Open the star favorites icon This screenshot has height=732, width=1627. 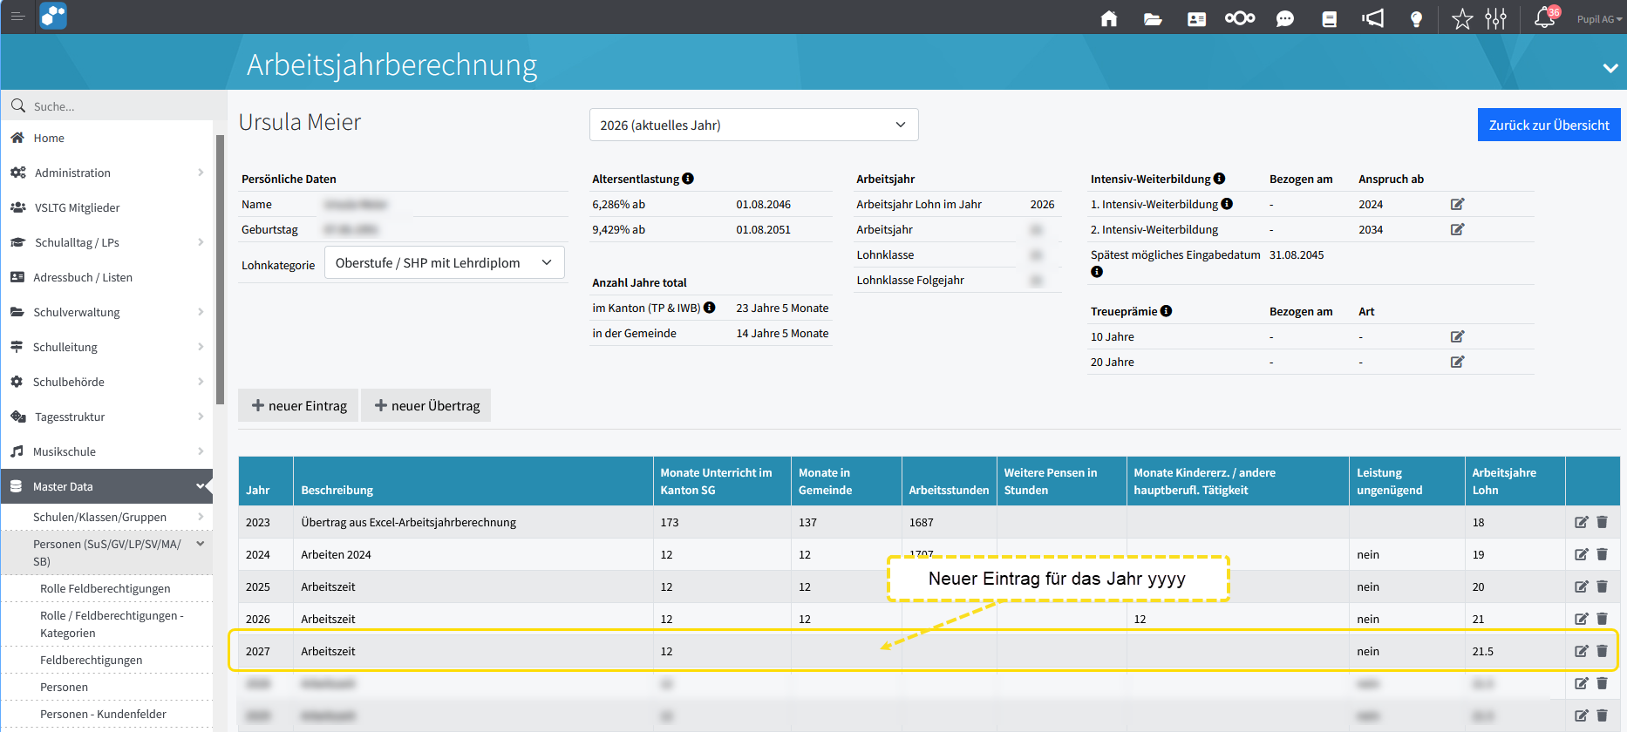click(1462, 18)
